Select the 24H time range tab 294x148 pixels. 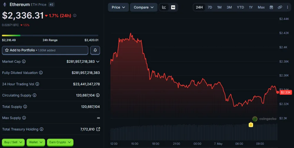pos(199,7)
